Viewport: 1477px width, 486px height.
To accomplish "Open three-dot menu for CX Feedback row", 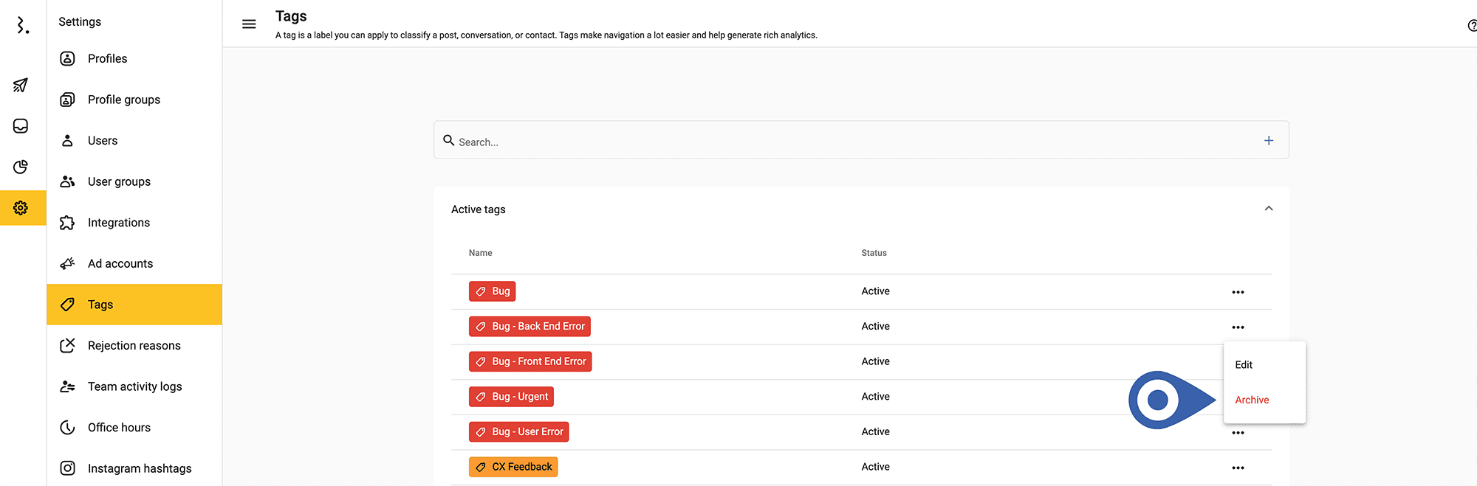I will 1238,468.
